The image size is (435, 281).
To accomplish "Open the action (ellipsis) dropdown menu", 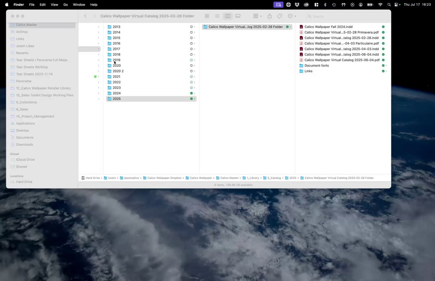I will 292,16.
